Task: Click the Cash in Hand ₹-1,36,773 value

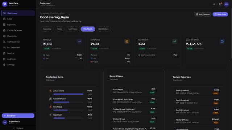Action: [194, 44]
